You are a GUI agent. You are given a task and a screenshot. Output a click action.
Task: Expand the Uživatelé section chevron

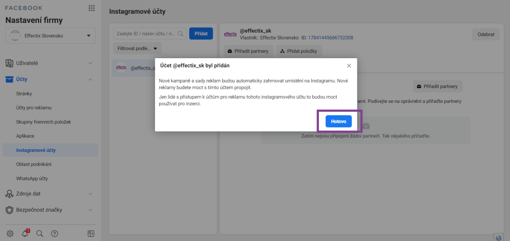(x=91, y=63)
